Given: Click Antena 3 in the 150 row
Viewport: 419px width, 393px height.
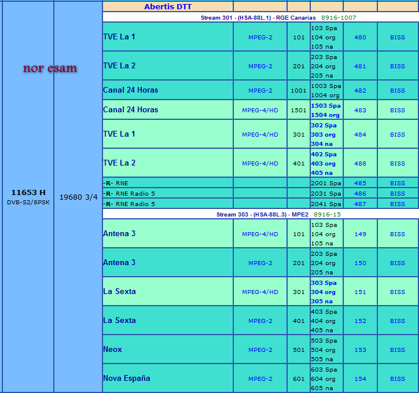Looking at the screenshot, I should tap(119, 263).
